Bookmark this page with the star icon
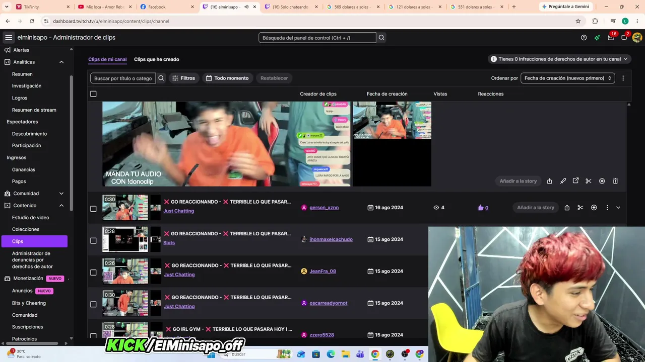This screenshot has width=645, height=362. 578,21
